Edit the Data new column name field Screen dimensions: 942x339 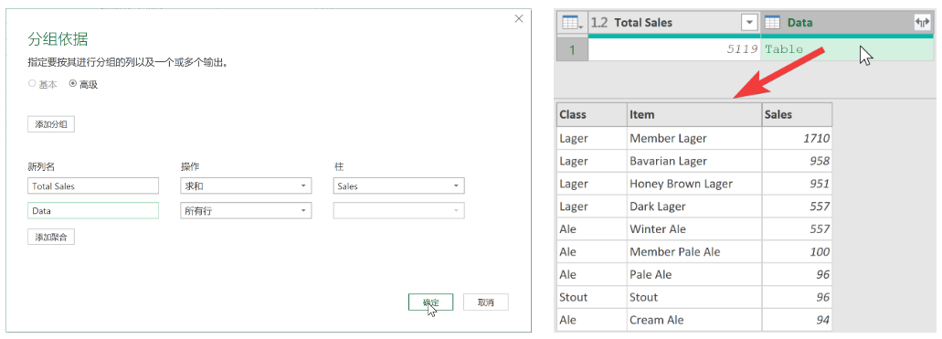[93, 211]
